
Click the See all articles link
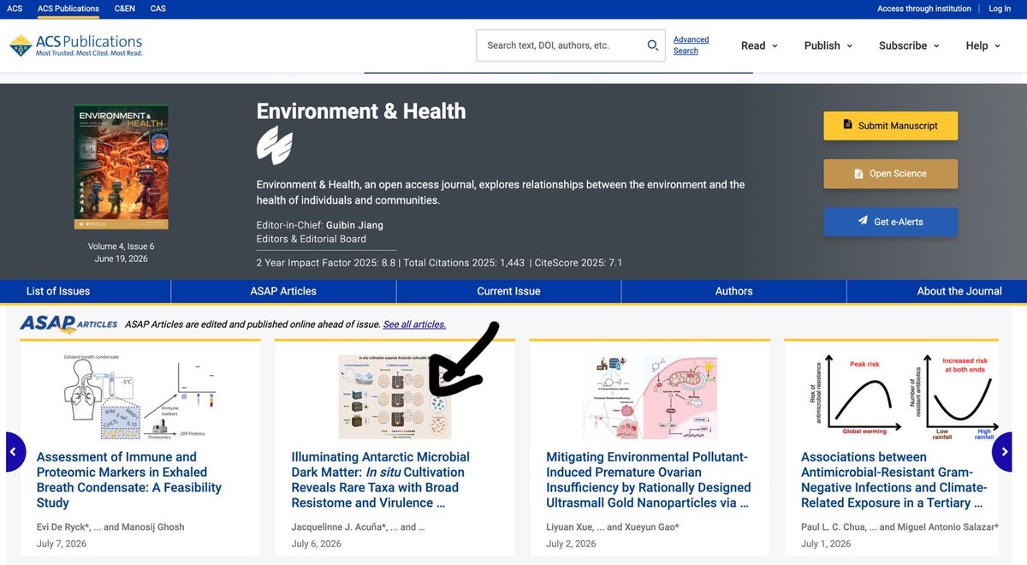[414, 324]
